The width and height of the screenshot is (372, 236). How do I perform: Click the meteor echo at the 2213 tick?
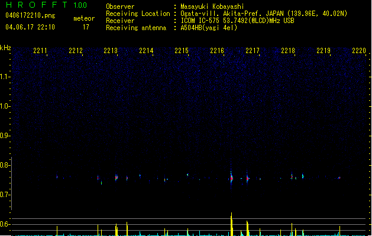coord(117,178)
